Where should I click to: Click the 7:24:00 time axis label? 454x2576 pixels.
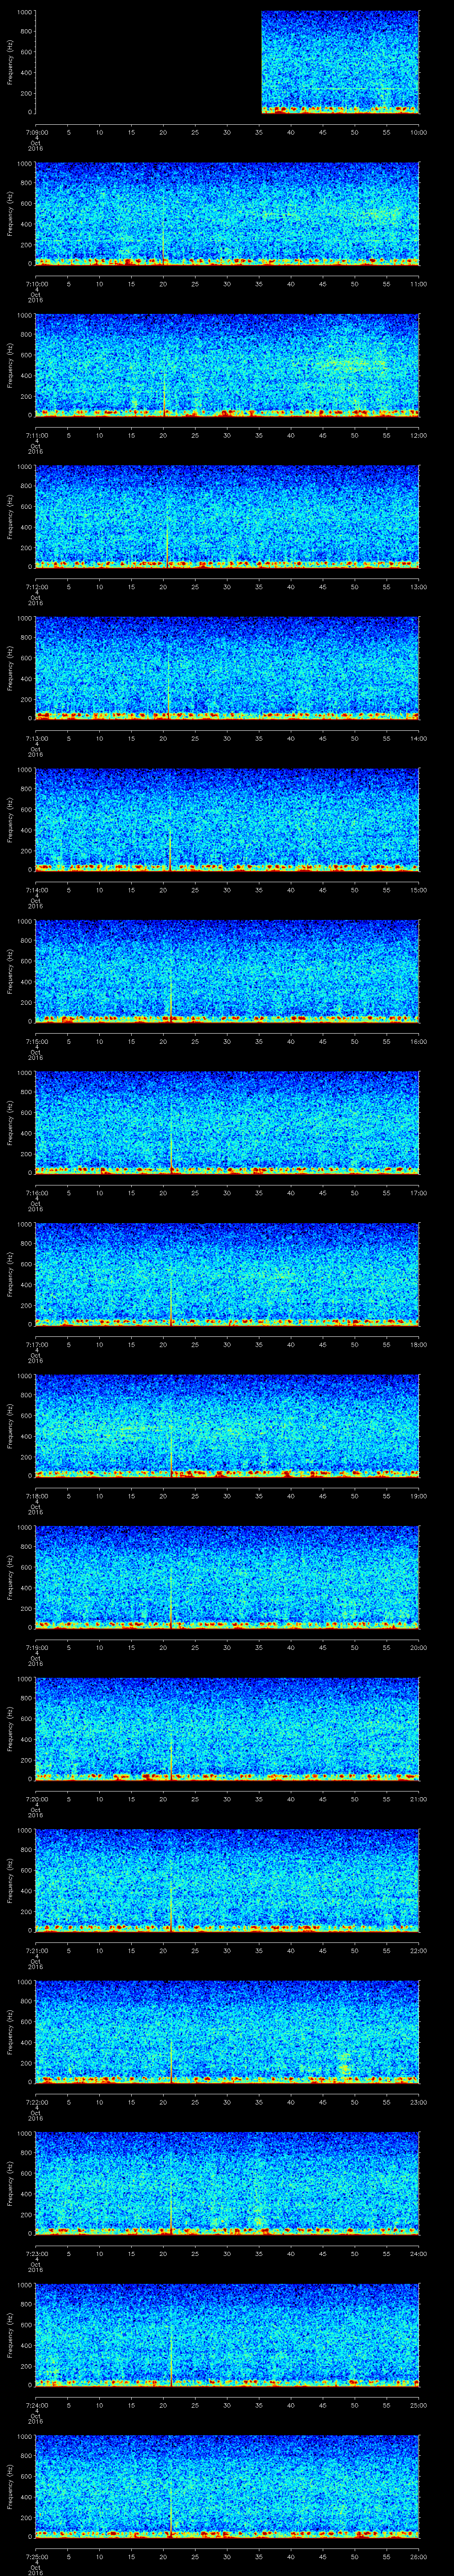(36, 2403)
